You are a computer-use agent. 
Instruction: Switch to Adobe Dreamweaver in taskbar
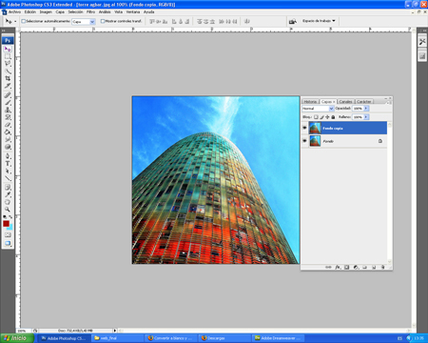click(x=279, y=338)
